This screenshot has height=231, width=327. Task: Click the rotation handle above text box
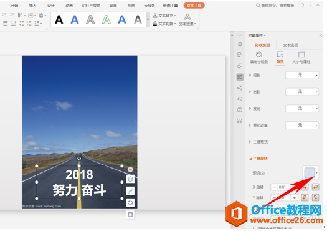[x=79, y=159]
